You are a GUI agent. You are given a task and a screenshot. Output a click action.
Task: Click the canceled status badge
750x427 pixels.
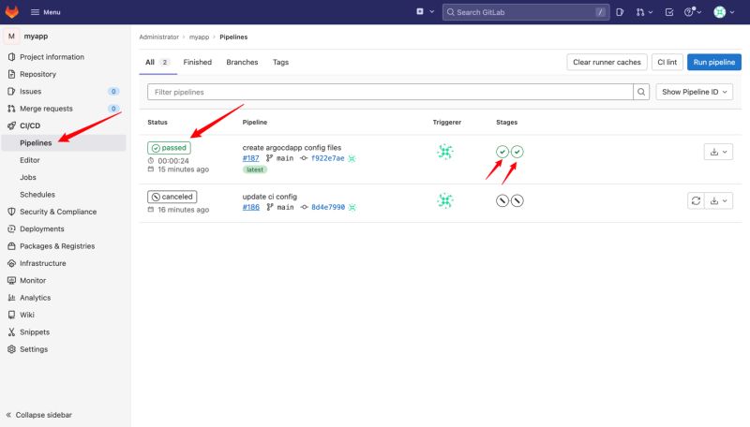[x=172, y=197]
